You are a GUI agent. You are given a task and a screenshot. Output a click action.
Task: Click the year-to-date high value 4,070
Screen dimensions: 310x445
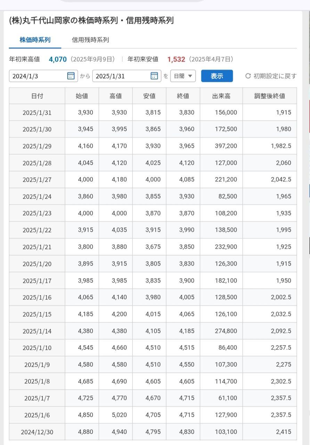coord(58,59)
